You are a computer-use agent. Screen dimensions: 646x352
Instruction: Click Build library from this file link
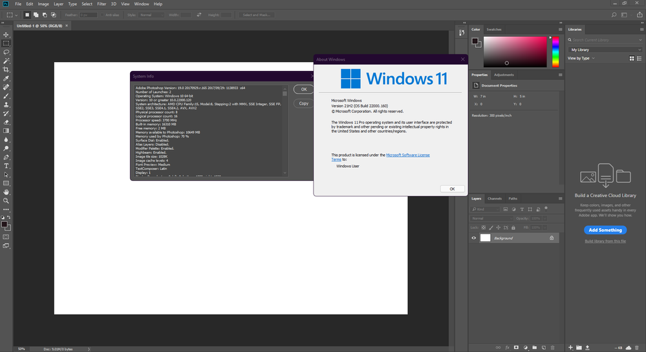[605, 242]
